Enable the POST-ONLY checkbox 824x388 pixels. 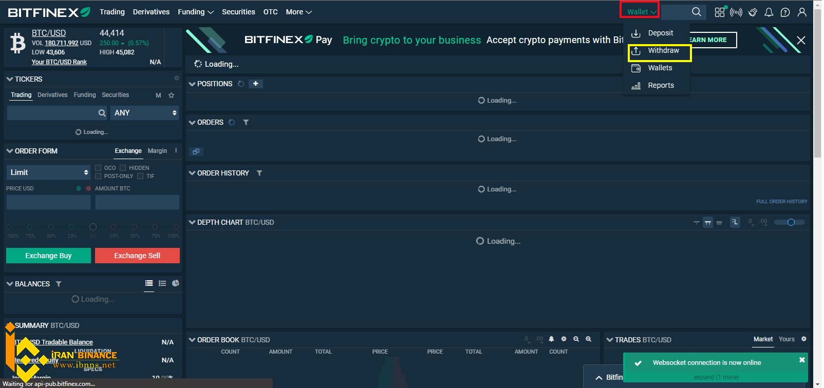98,176
